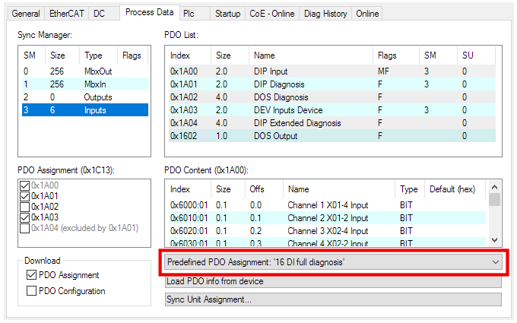This screenshot has height=323, width=517.
Task: Uncheck the 0x1A03 PDO assignment checkbox
Action: 25,217
